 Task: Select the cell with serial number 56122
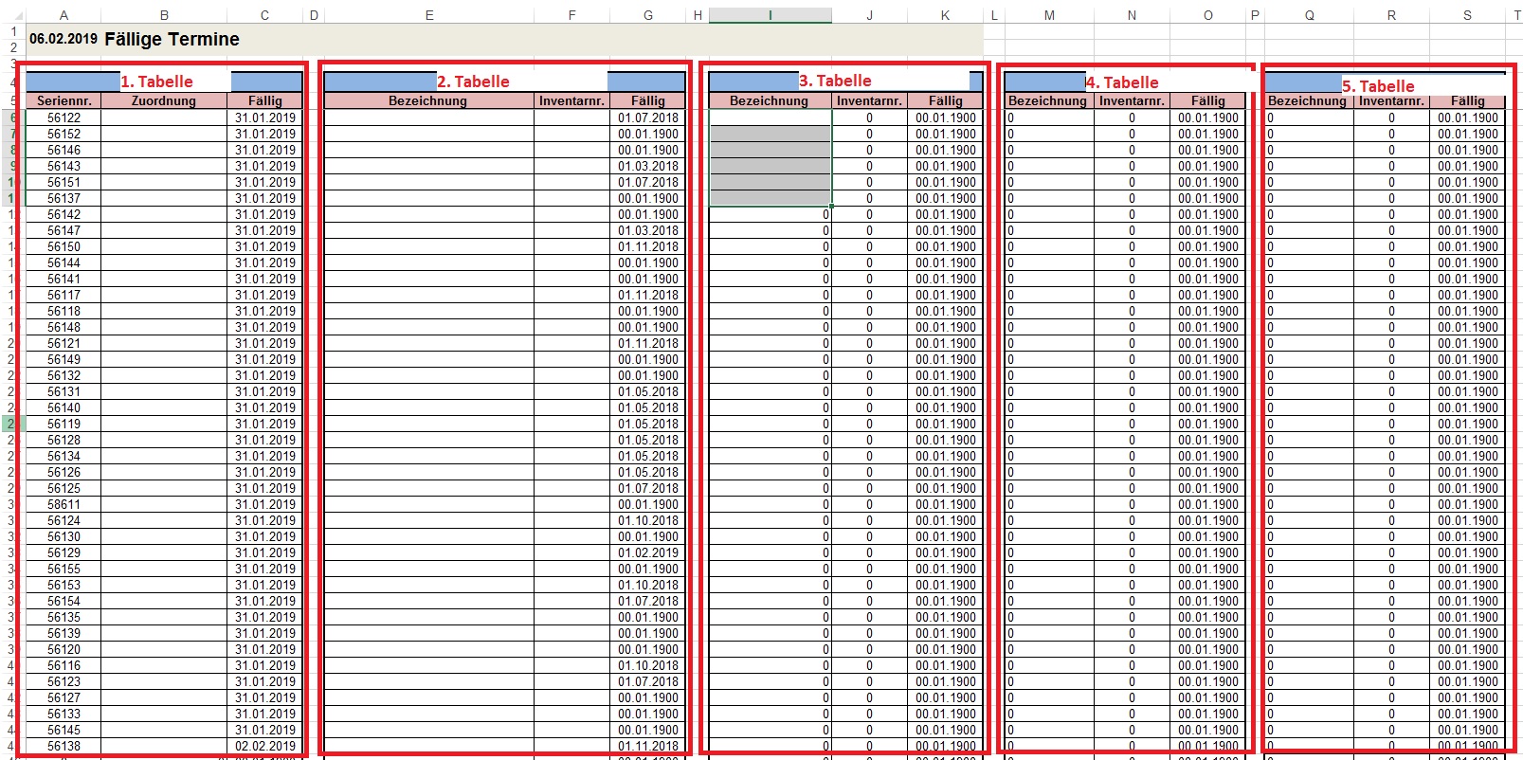[x=63, y=118]
